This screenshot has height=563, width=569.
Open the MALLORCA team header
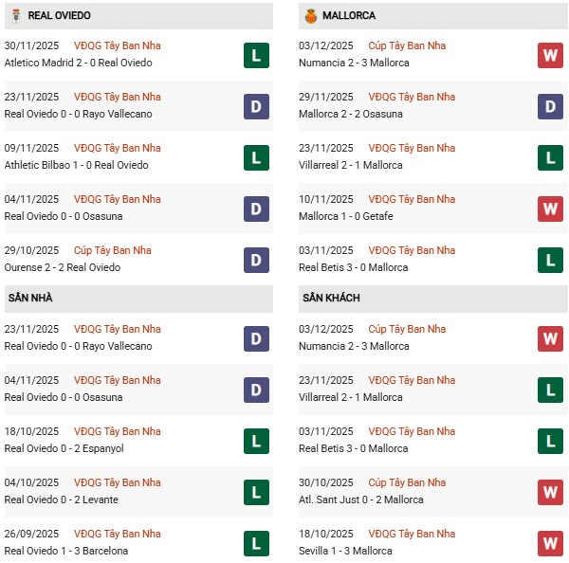coord(349,16)
